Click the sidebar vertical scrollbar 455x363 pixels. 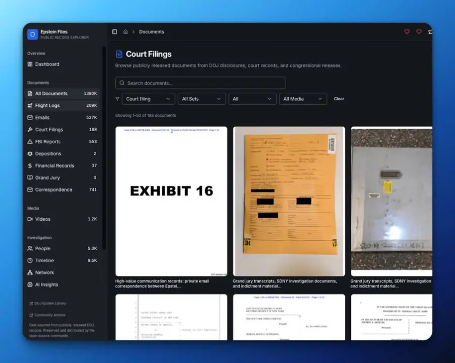click(104, 148)
